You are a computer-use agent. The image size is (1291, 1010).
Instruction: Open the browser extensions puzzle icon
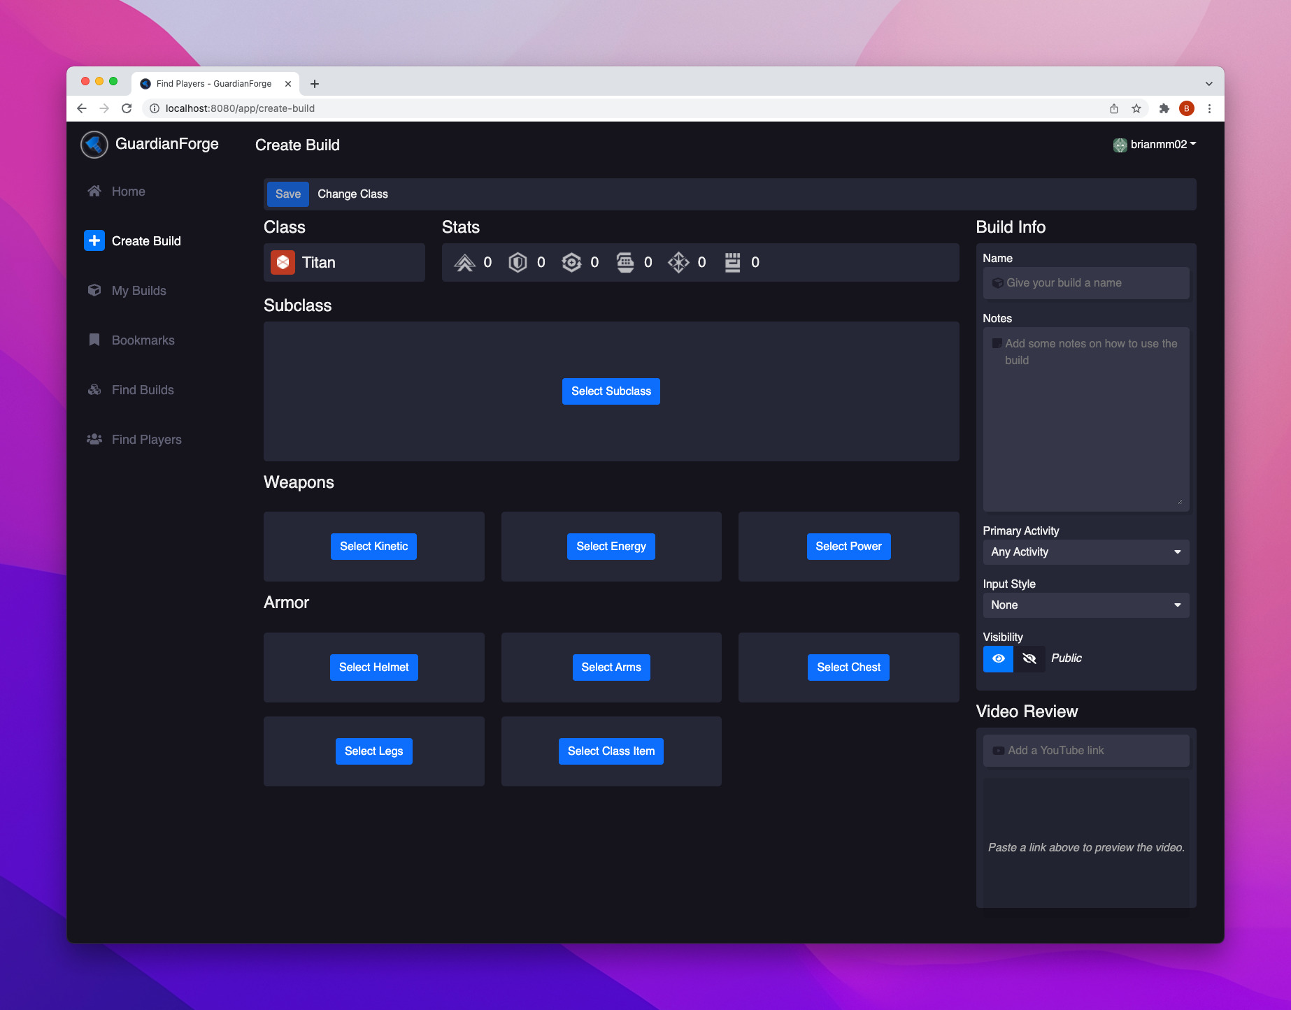(1164, 108)
